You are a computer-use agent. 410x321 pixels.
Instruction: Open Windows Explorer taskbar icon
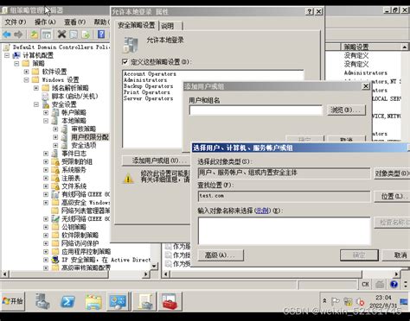[x=93, y=302]
